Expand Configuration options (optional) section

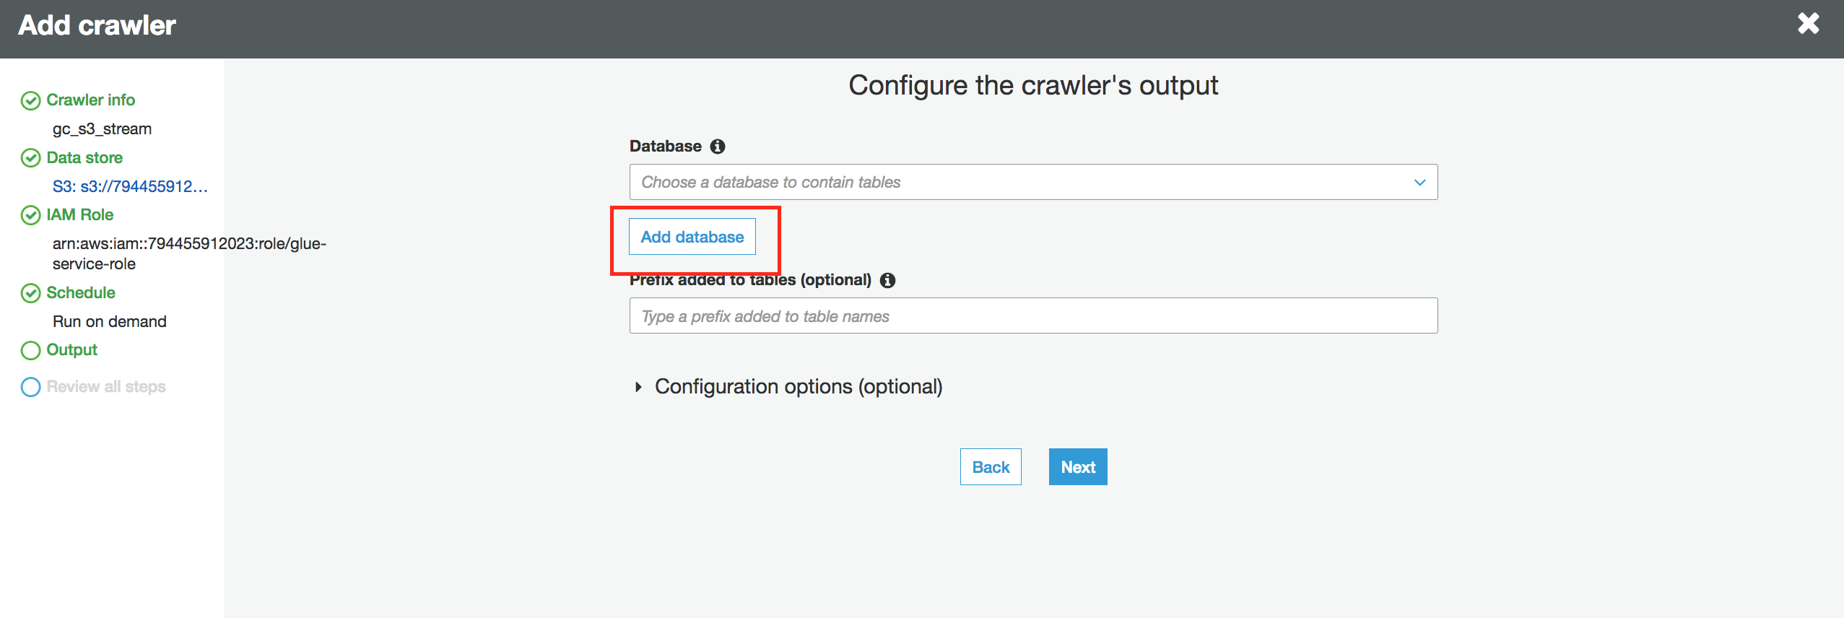(x=798, y=387)
